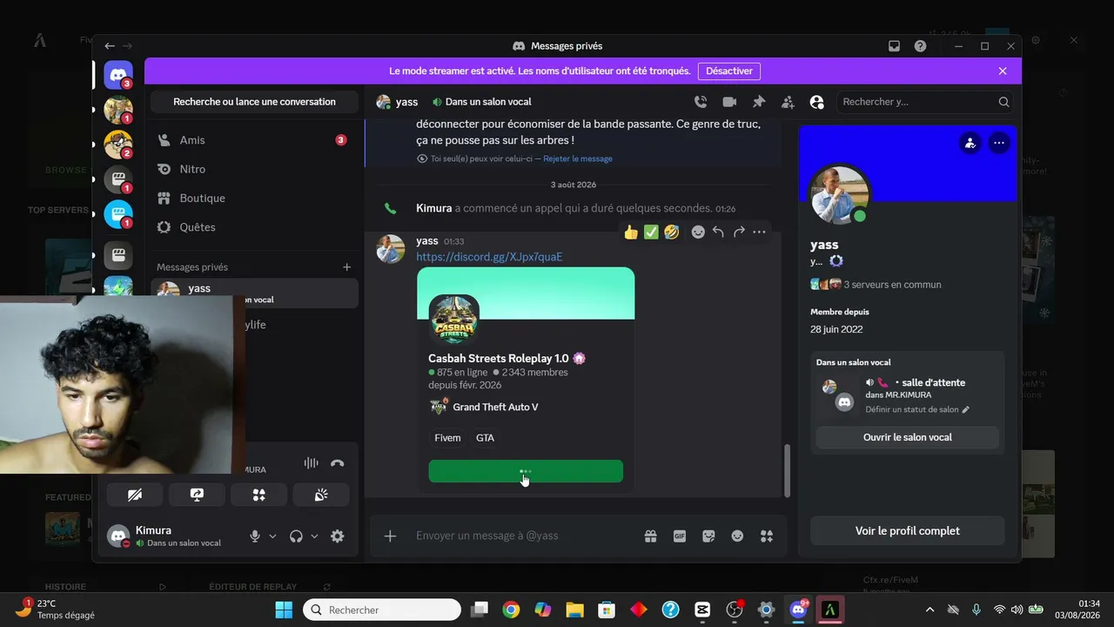Open Discord direct messages home icon
Screen dimensions: 1114x627
tap(118, 75)
